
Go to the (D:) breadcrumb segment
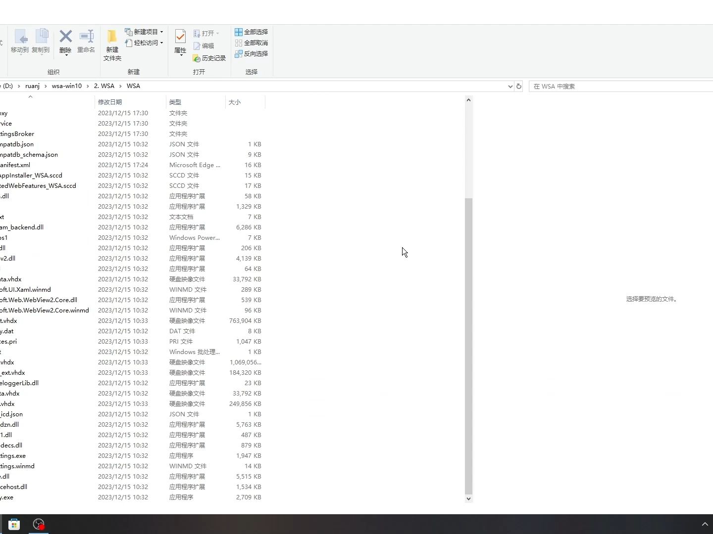coord(7,86)
